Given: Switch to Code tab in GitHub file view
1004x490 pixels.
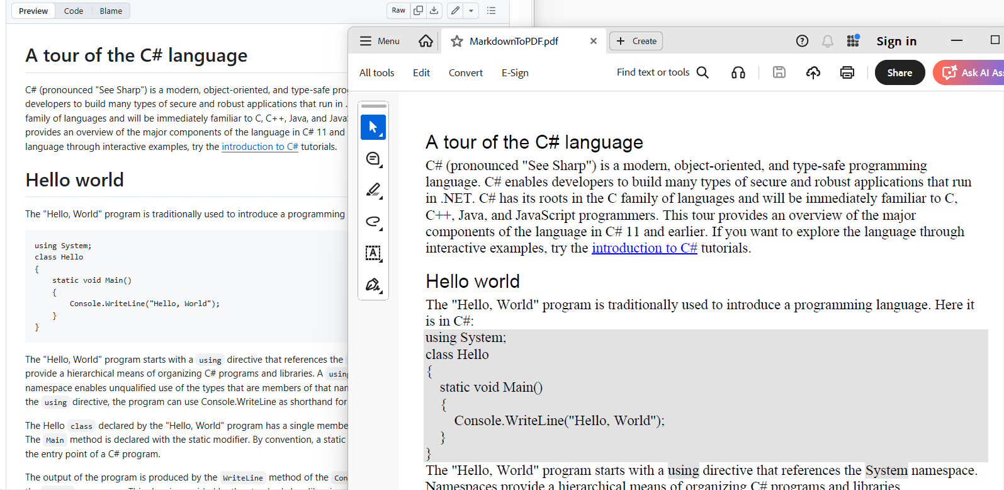Looking at the screenshot, I should tap(74, 11).
